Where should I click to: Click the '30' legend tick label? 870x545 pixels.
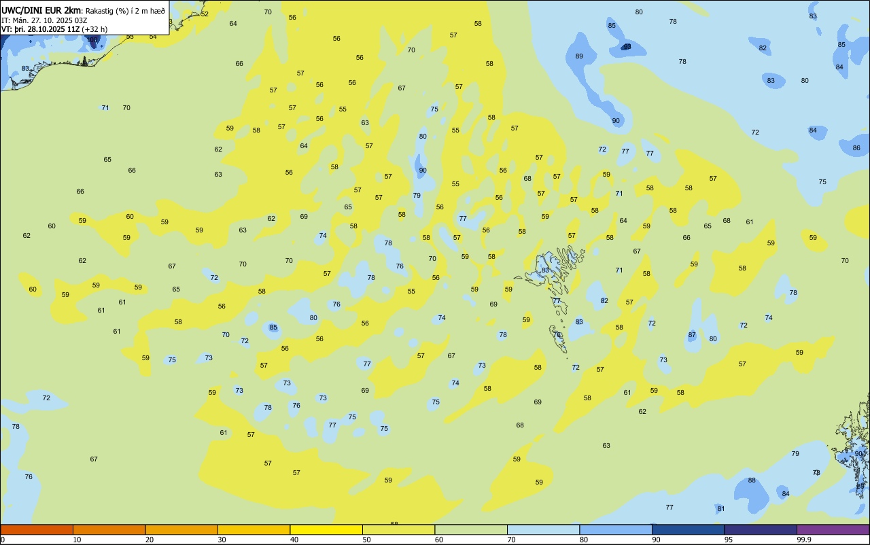click(222, 540)
